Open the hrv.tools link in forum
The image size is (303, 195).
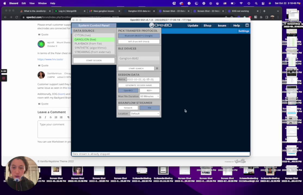click(x=50, y=59)
